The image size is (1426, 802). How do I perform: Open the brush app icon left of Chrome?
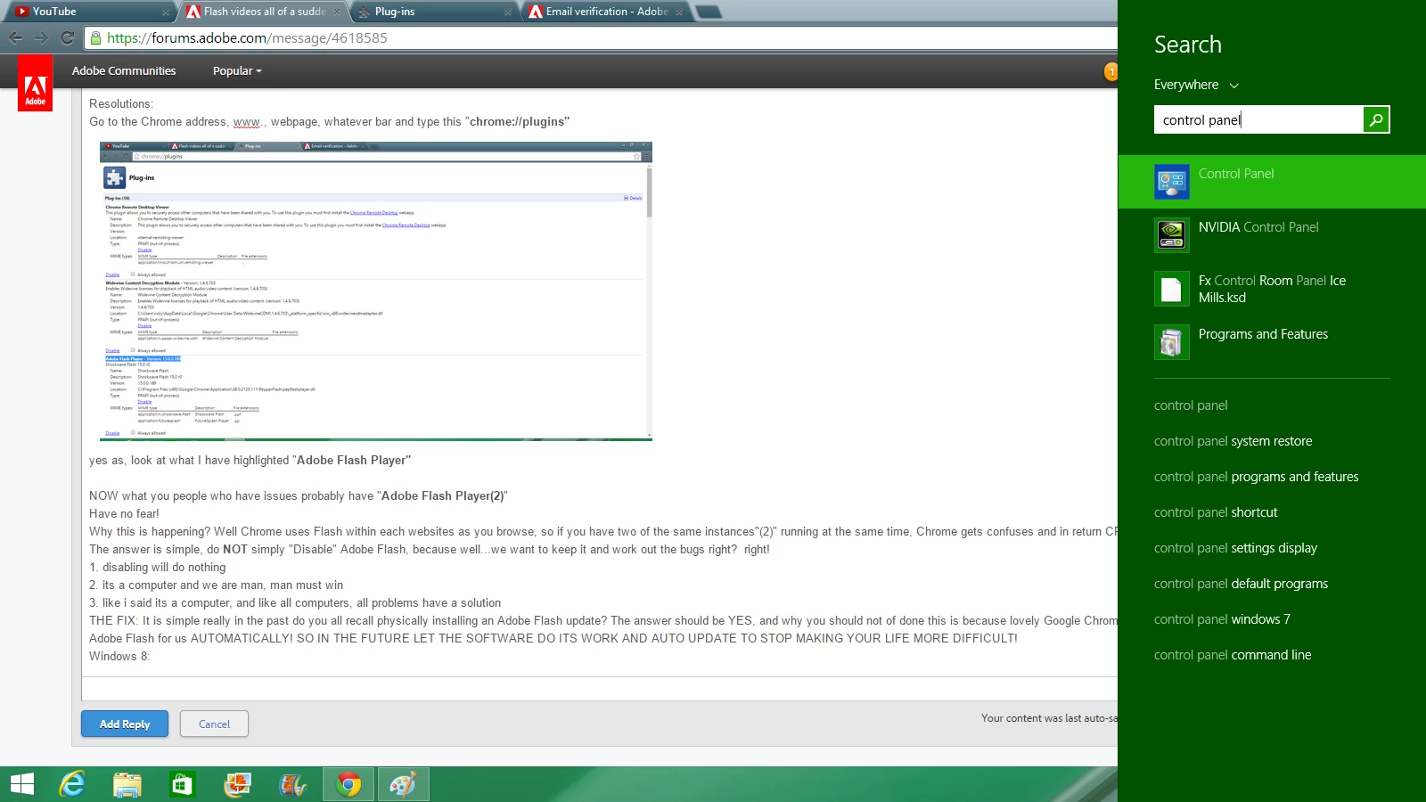pyautogui.click(x=293, y=784)
